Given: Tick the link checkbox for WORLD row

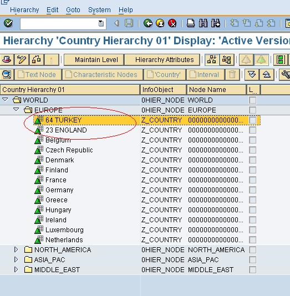Looking at the screenshot, I should [x=253, y=100].
